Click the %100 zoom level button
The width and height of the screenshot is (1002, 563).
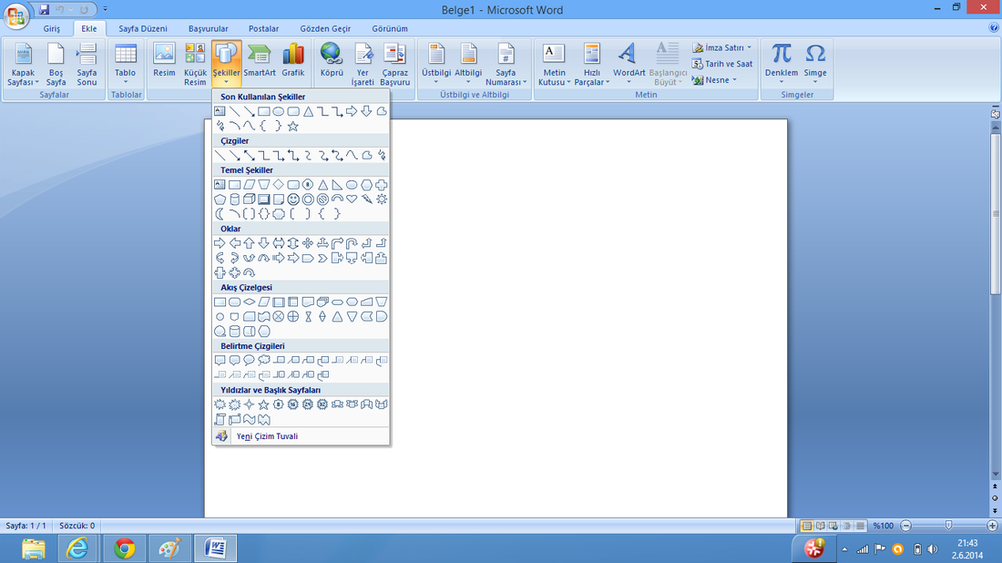[x=884, y=526]
